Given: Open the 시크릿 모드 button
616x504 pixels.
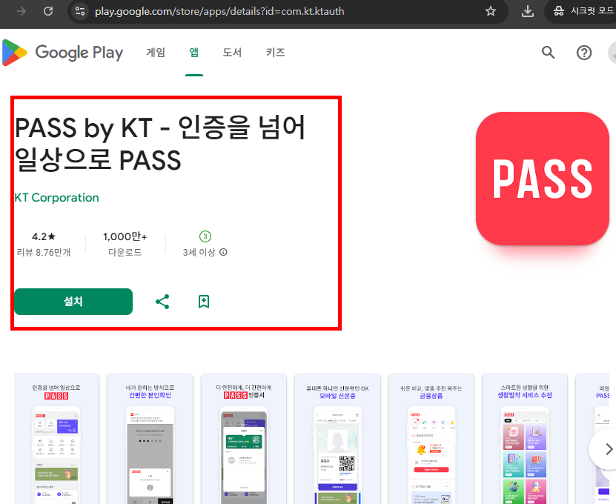Looking at the screenshot, I should click(x=583, y=12).
